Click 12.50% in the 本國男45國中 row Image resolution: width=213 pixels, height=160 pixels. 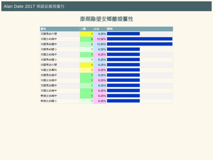click(101, 44)
